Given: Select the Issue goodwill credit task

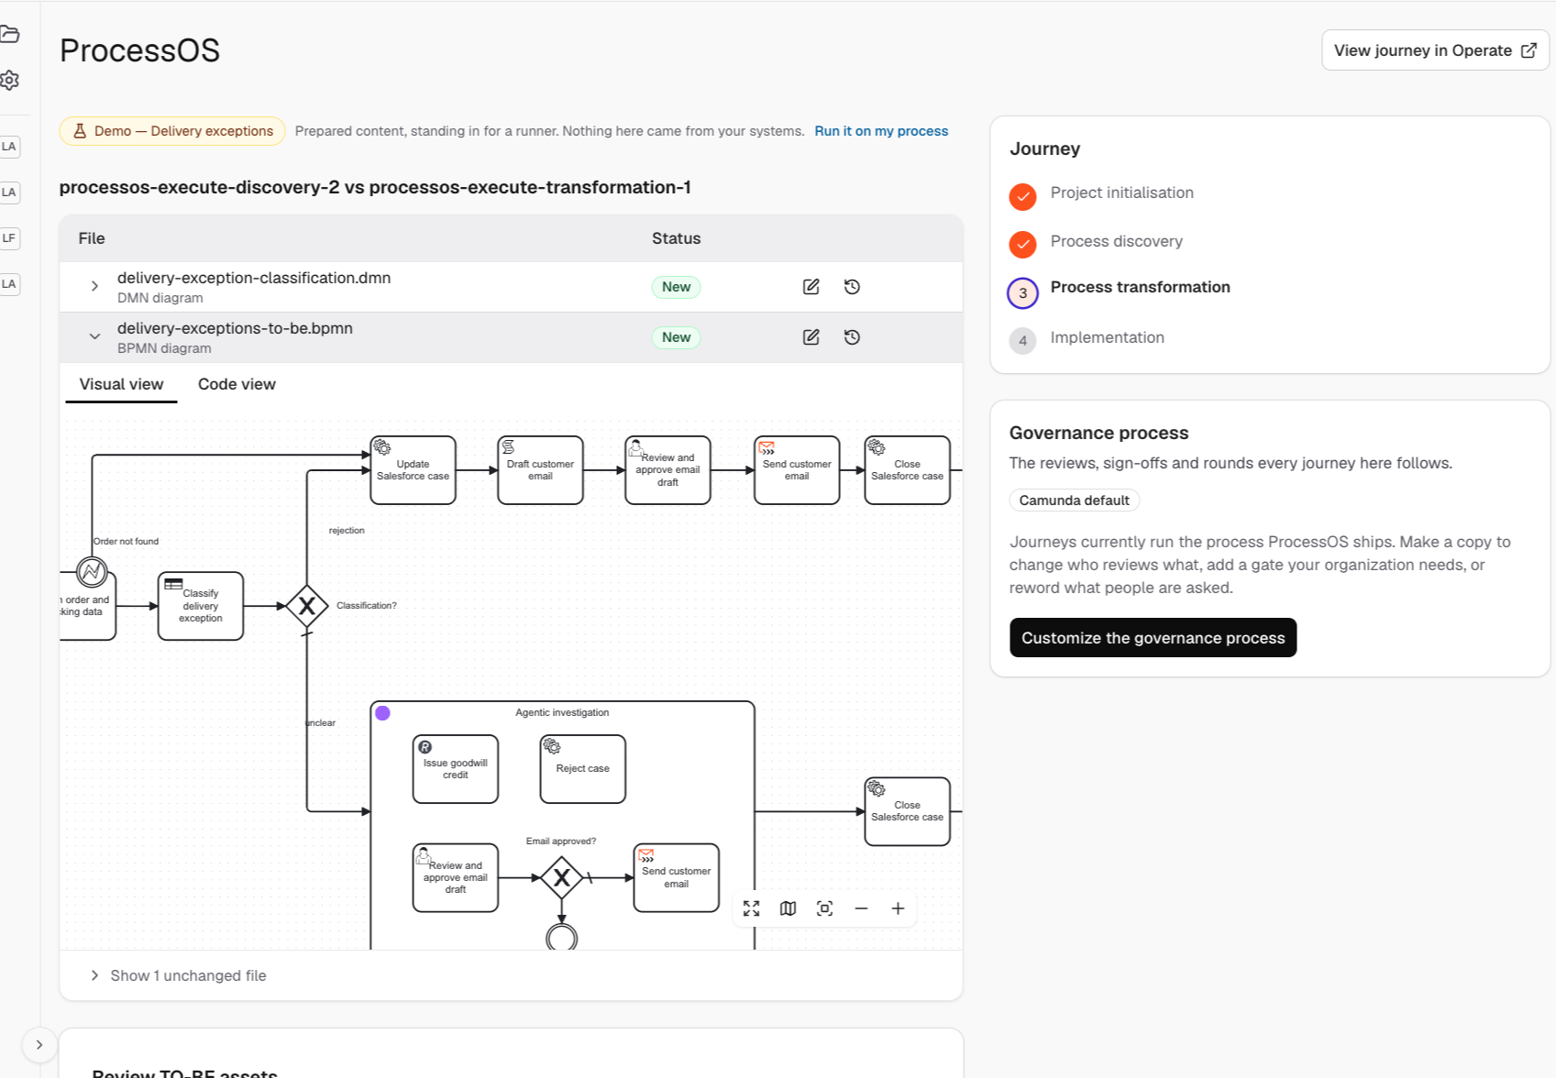Looking at the screenshot, I should (x=456, y=769).
